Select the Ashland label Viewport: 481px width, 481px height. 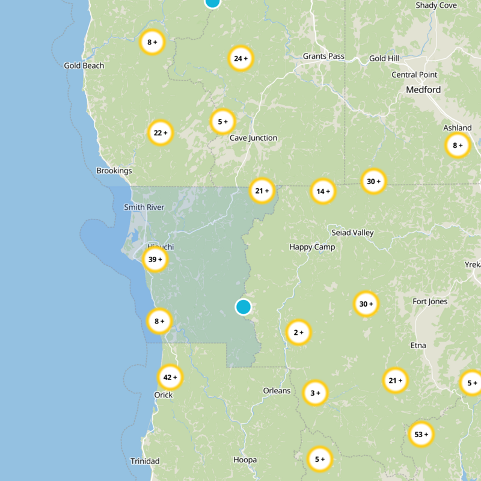pyautogui.click(x=458, y=128)
